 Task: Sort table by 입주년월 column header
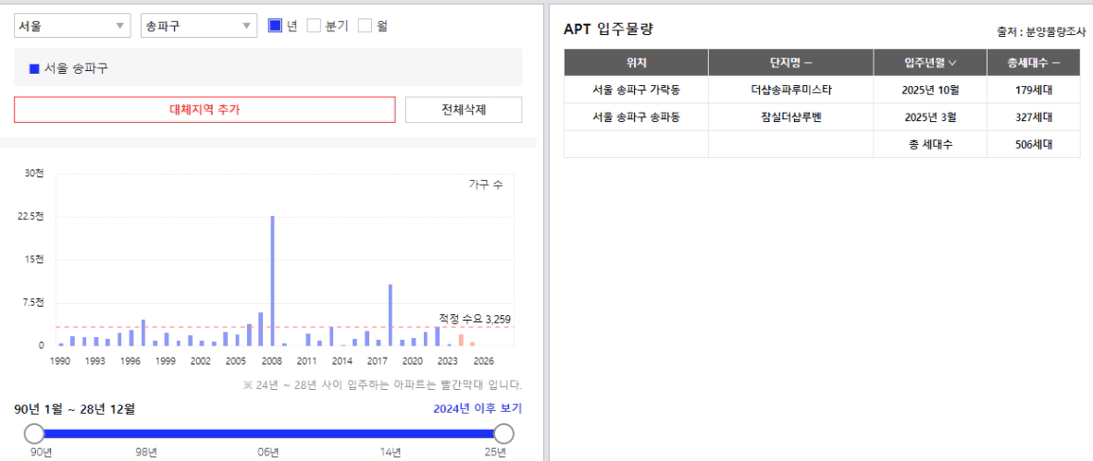click(930, 63)
